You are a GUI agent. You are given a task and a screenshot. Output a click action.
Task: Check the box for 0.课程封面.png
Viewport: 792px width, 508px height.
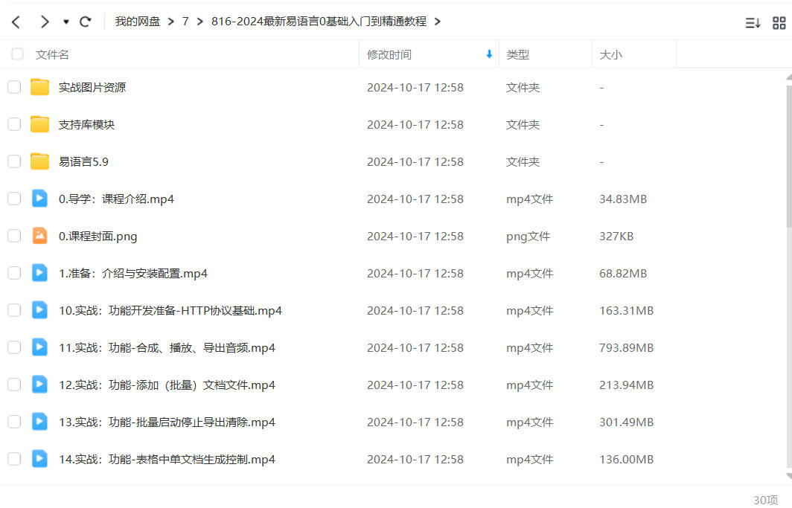pyautogui.click(x=14, y=236)
